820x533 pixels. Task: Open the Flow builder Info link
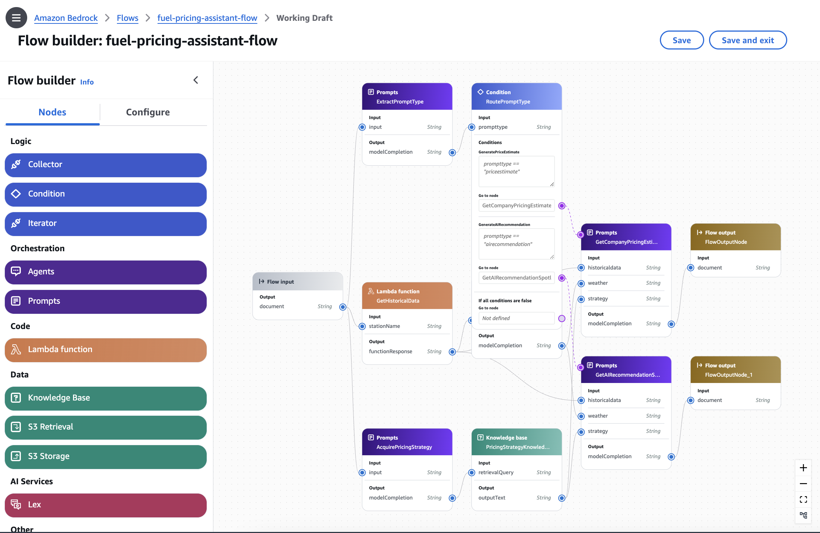87,82
